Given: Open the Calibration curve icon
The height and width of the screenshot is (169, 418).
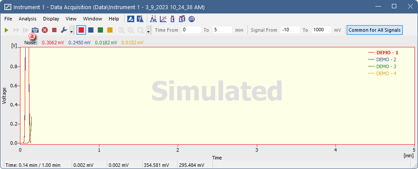Looking at the screenshot, I should pos(163,19).
